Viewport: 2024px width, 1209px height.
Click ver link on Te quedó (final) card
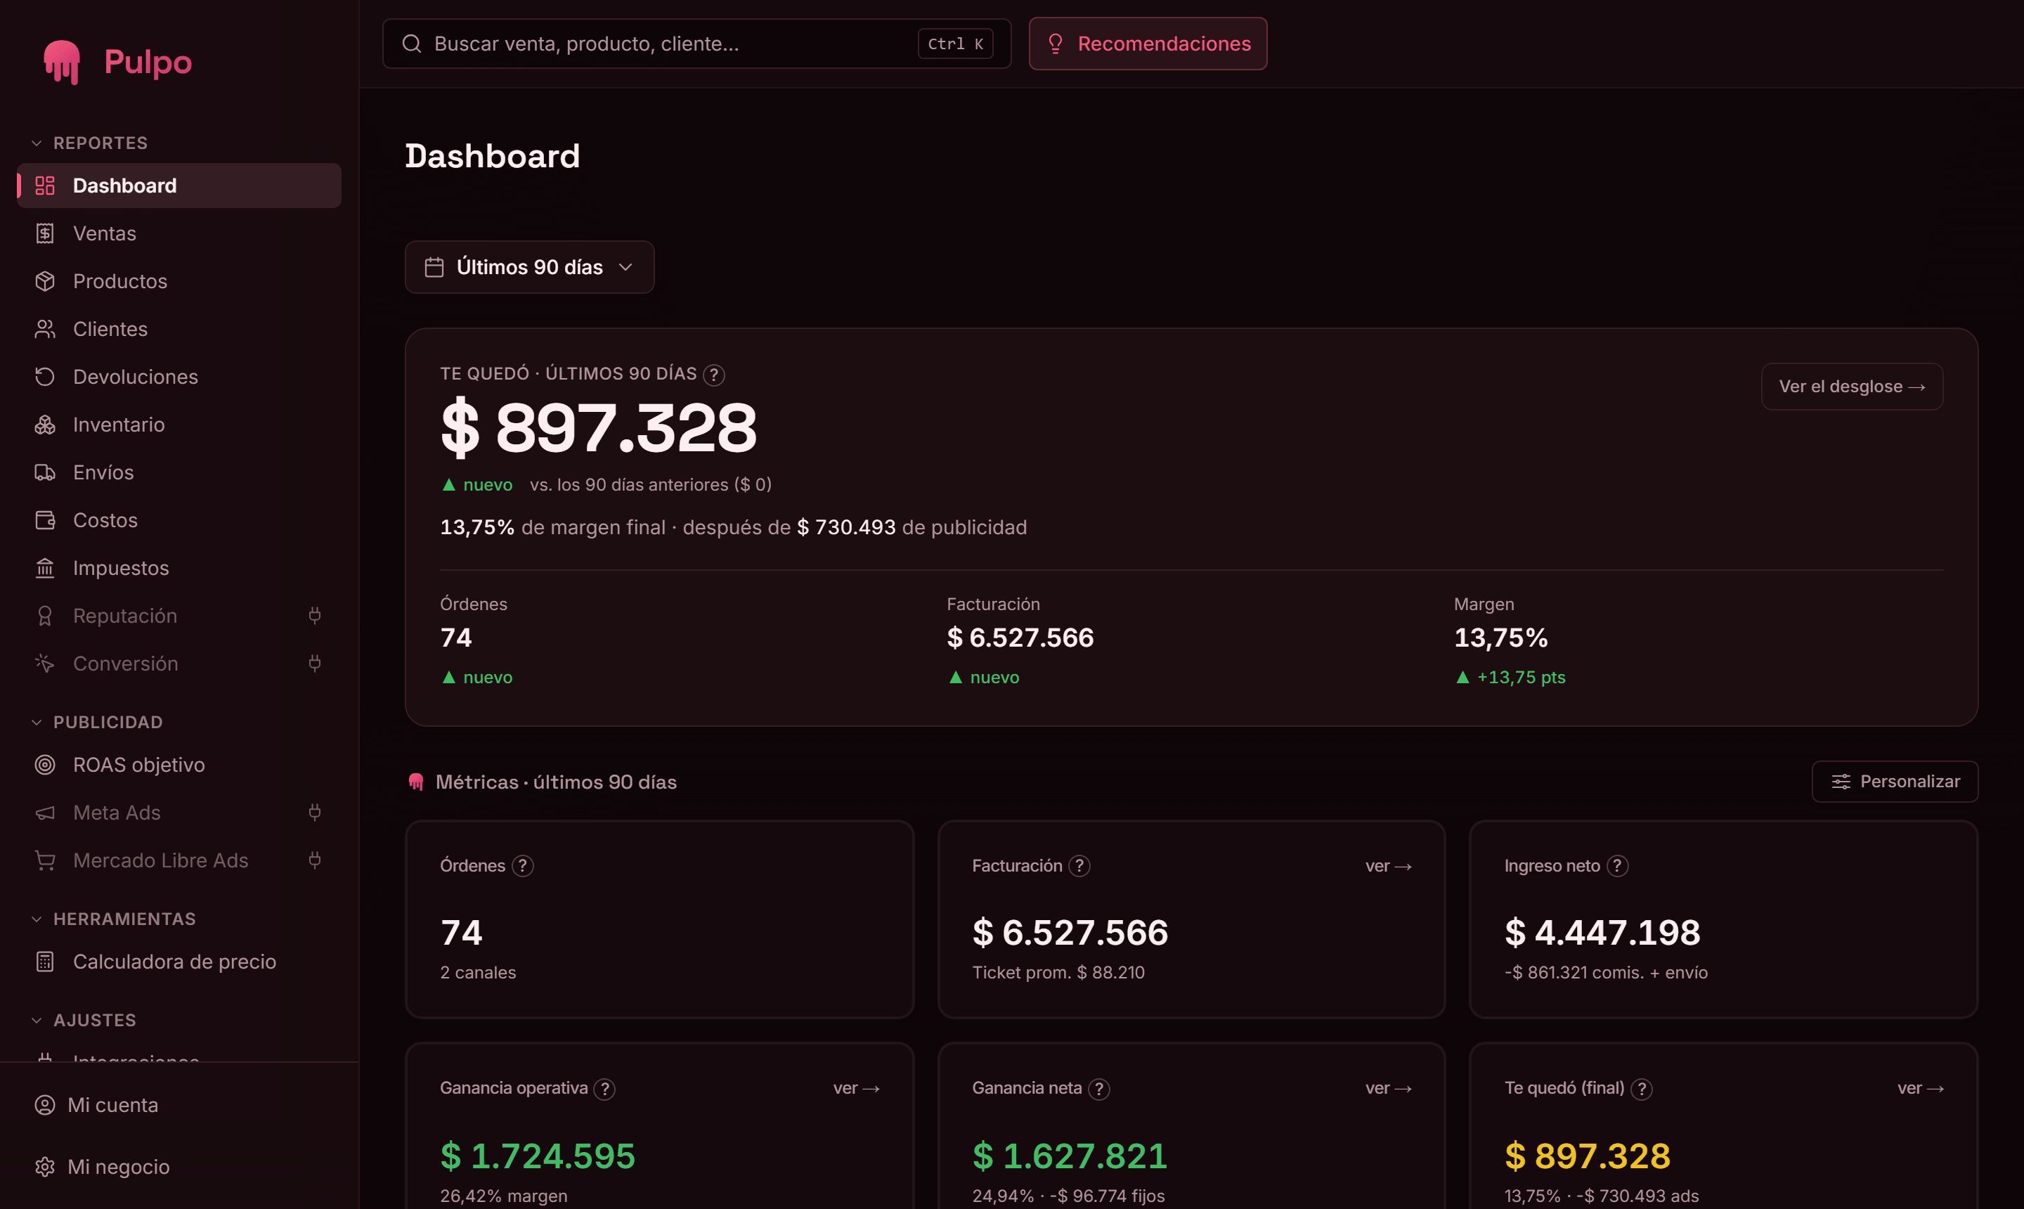1921,1088
